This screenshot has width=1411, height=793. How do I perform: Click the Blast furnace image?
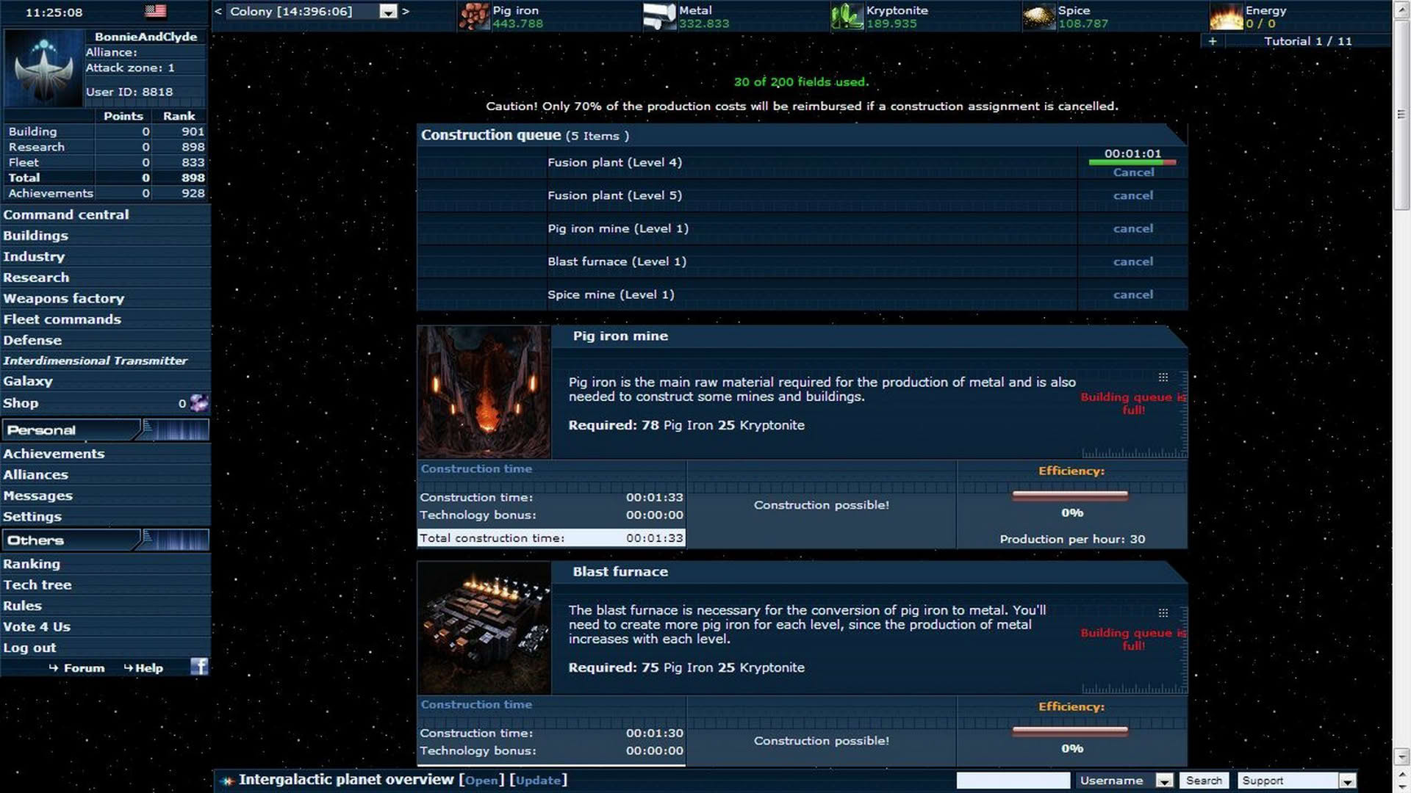(484, 628)
